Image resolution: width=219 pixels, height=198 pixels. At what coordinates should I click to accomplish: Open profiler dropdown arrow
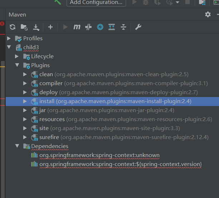coord(177,2)
